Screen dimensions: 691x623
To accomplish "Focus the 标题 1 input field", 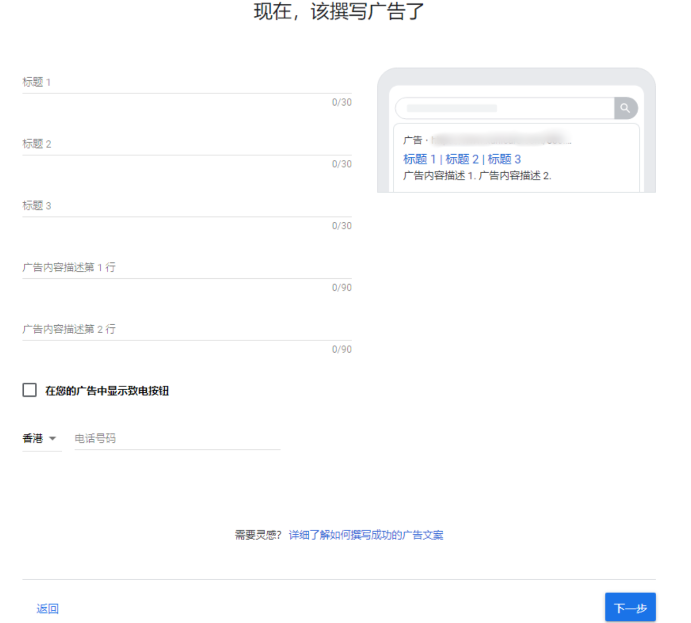I will pos(185,89).
